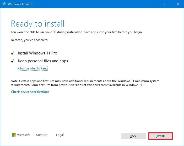Click the Microsoft logo

pos(21,135)
